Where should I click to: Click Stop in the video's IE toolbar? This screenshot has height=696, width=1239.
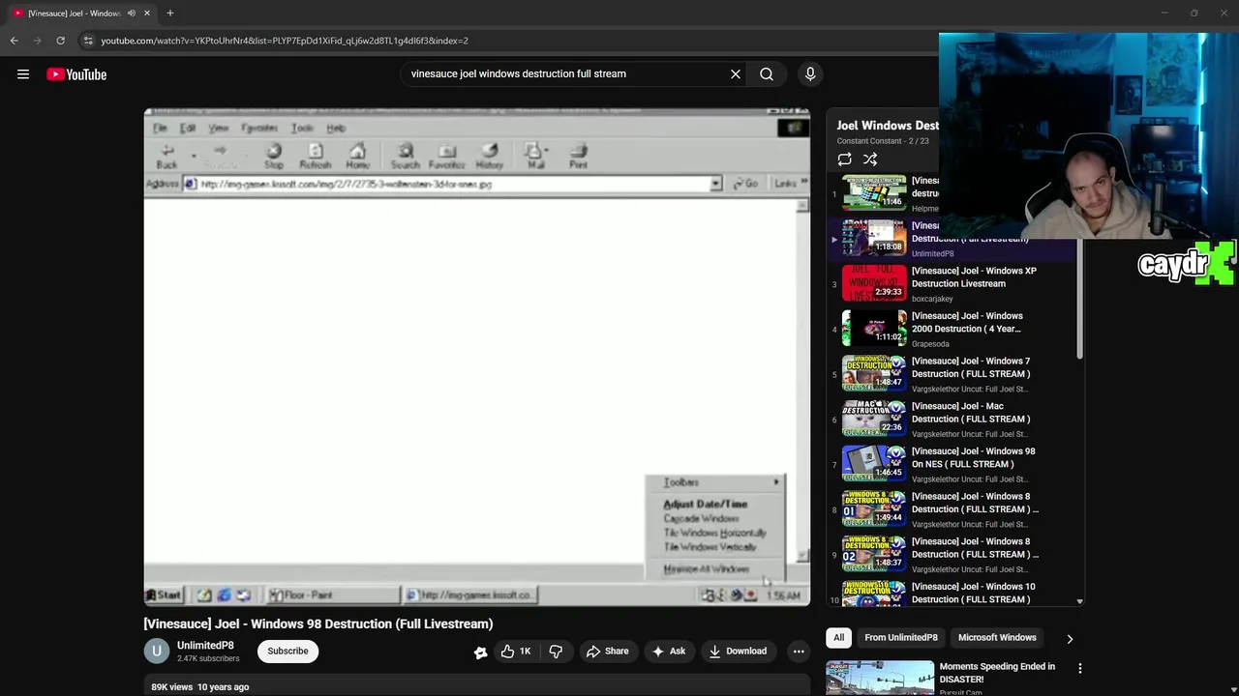(x=274, y=156)
